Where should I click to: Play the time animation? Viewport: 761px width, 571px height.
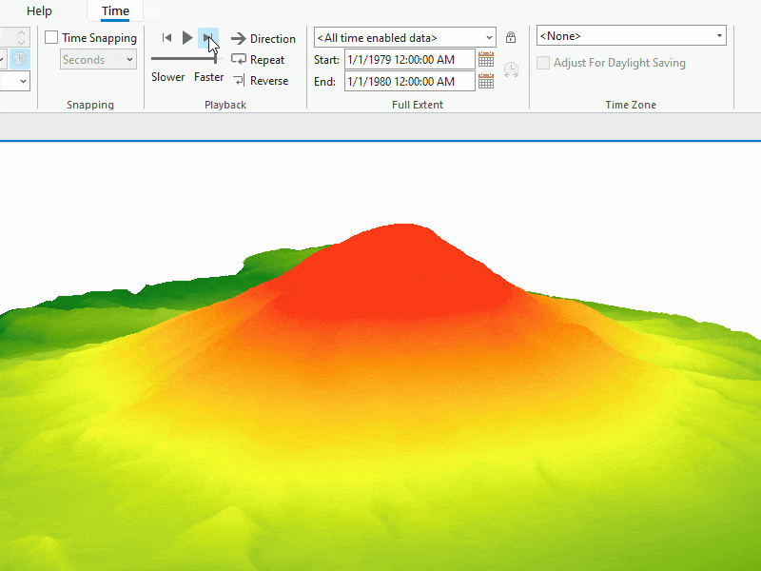coord(186,37)
